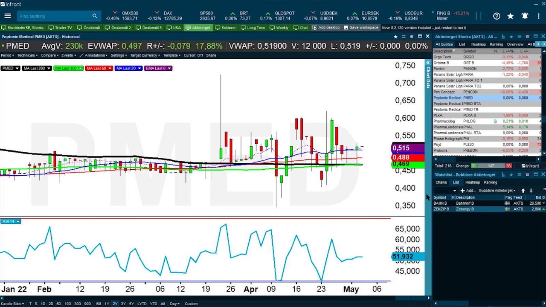The image size is (546, 307).
Task: Click the news document icon on PHLOG row
Action: (x=495, y=122)
